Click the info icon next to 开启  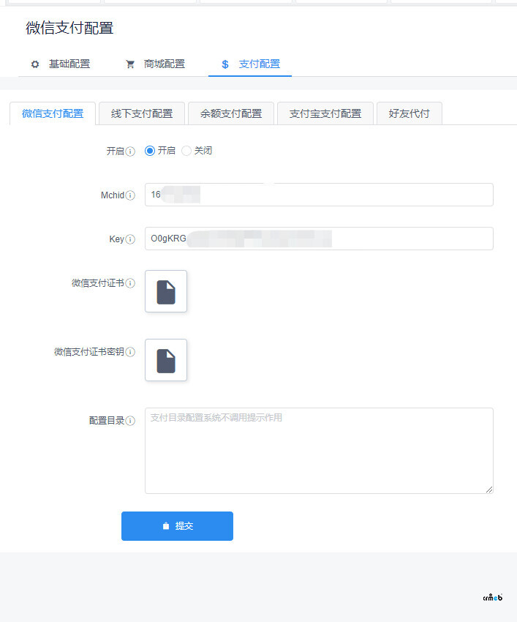click(130, 151)
